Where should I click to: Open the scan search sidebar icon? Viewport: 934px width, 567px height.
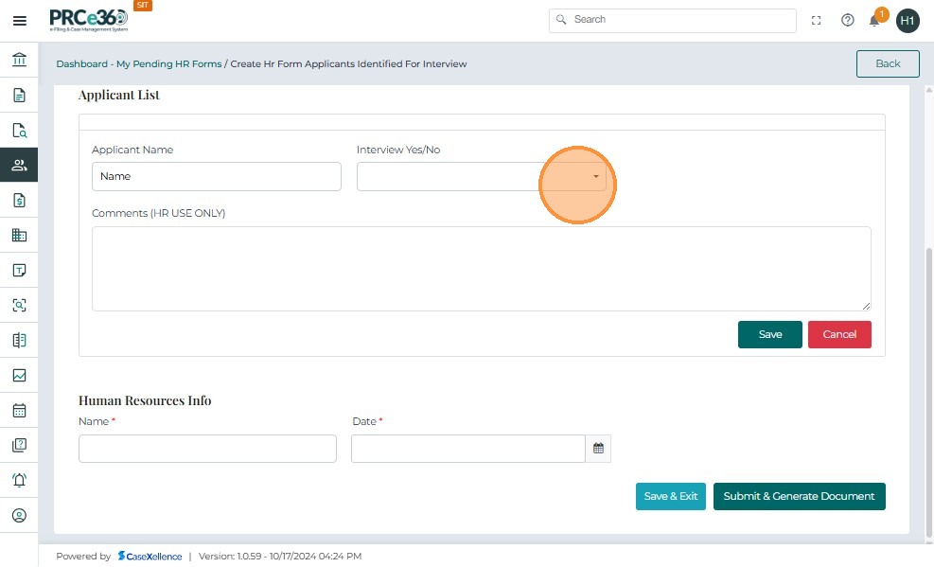(19, 306)
